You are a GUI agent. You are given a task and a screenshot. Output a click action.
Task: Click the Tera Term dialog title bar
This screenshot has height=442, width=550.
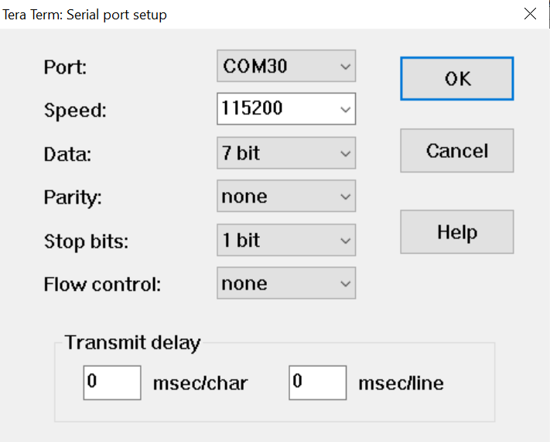(x=232, y=14)
